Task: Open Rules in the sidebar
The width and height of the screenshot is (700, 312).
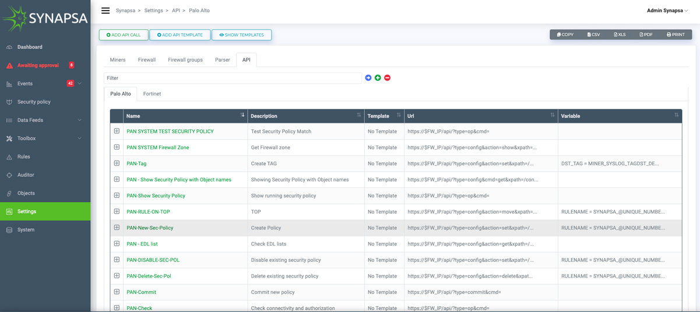Action: (24, 157)
